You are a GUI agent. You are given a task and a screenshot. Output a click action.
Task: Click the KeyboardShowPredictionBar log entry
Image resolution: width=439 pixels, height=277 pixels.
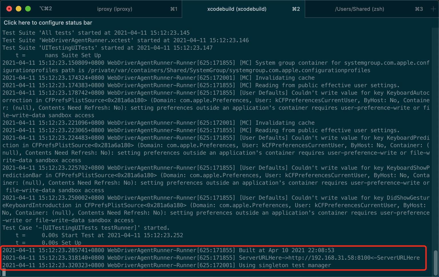(x=216, y=179)
